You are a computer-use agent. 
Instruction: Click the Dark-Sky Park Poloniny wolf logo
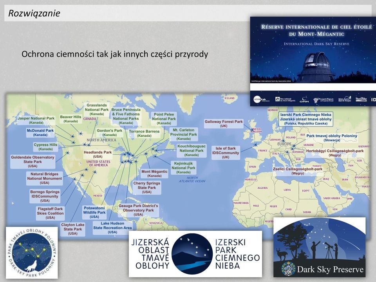[x=32, y=253]
